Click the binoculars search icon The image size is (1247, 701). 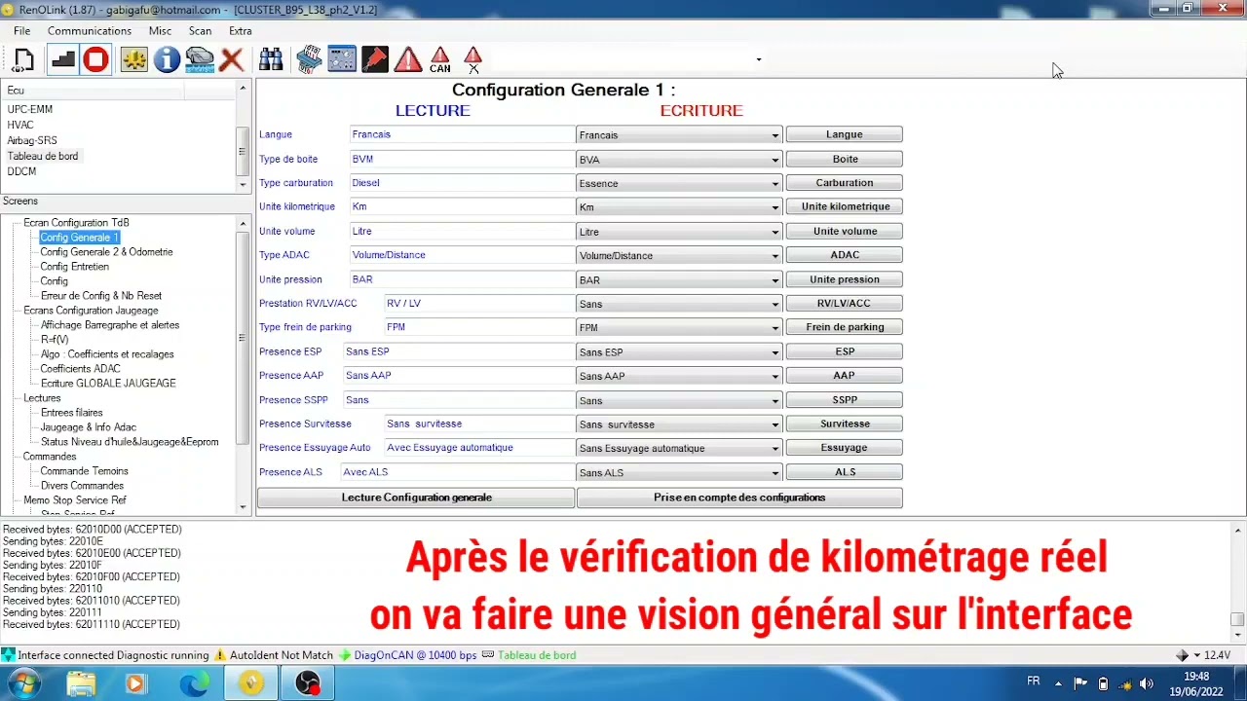click(271, 60)
